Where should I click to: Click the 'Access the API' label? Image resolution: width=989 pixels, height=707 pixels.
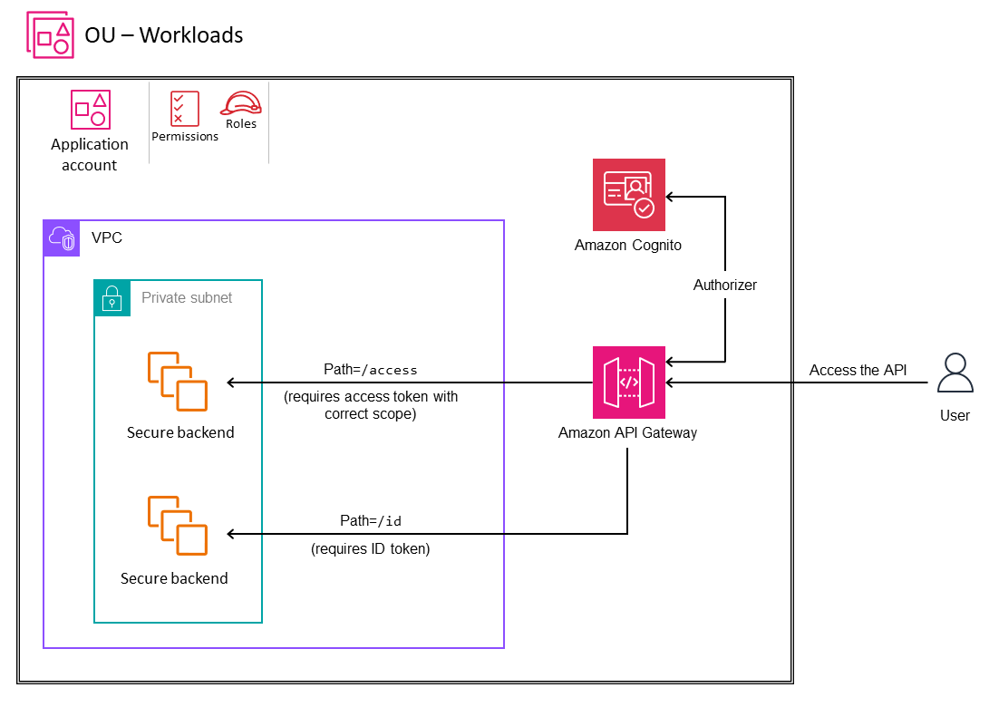[858, 370]
